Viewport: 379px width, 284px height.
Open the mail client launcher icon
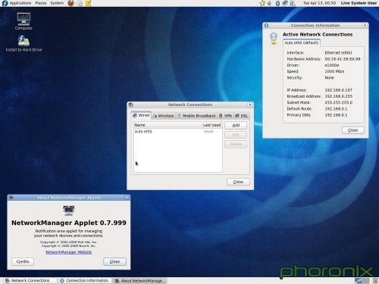click(80, 3)
